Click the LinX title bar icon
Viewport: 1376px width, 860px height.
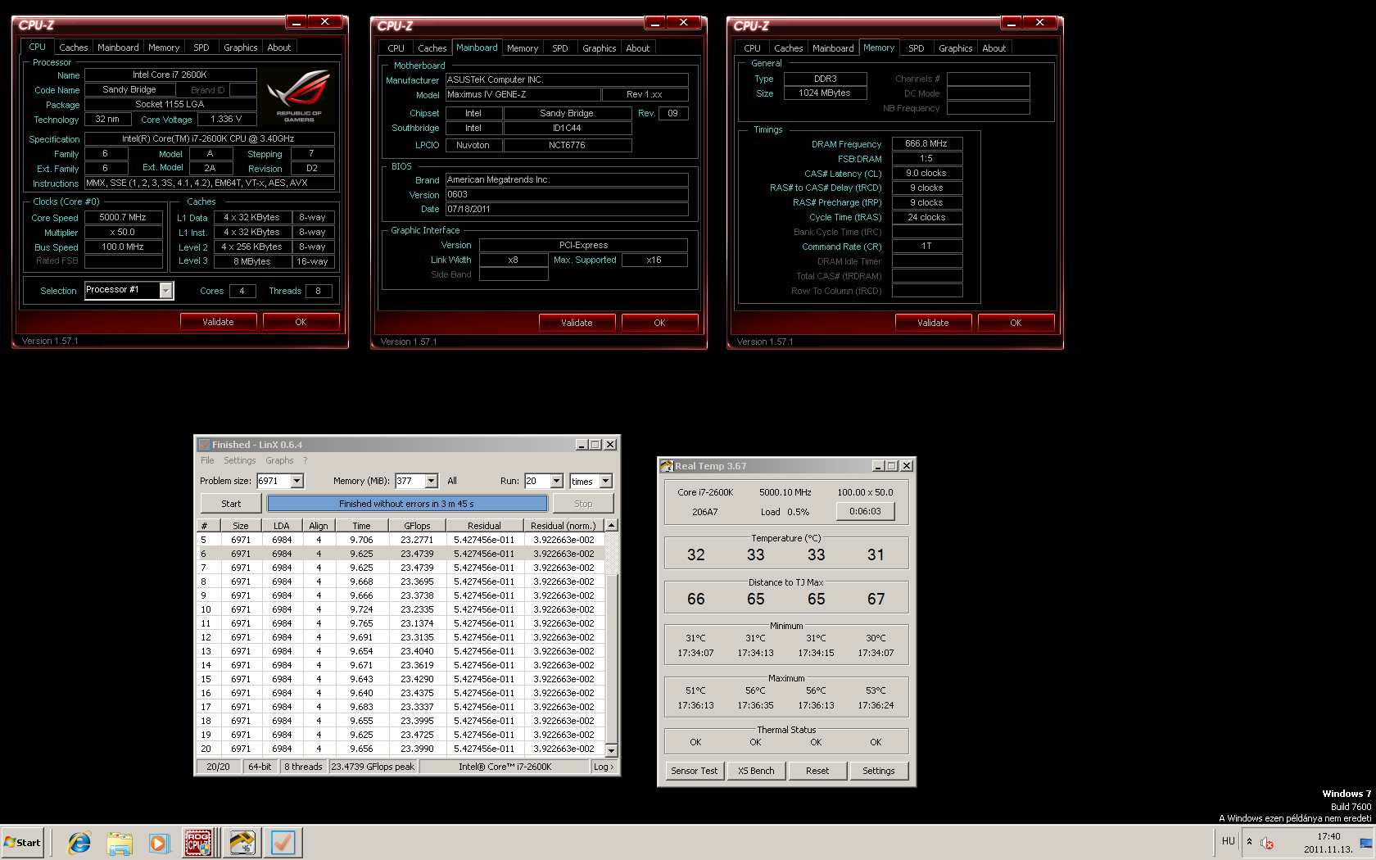tap(204, 445)
